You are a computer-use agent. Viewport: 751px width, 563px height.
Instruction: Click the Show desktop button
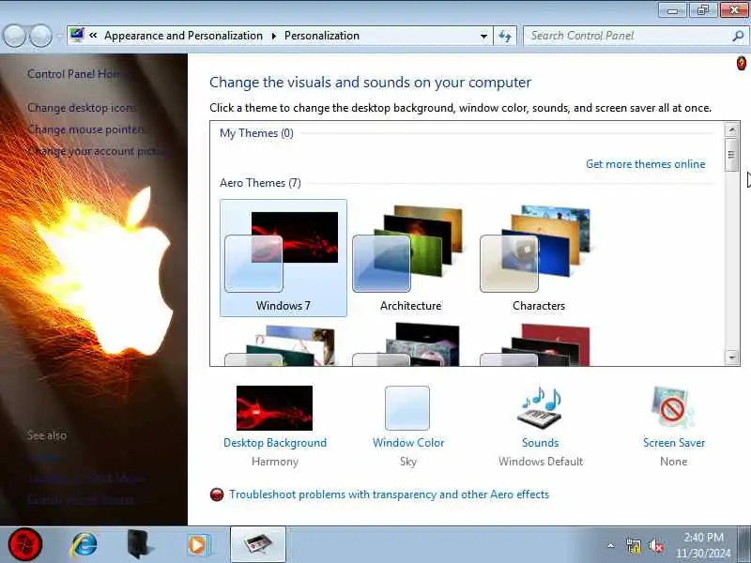coord(743,545)
